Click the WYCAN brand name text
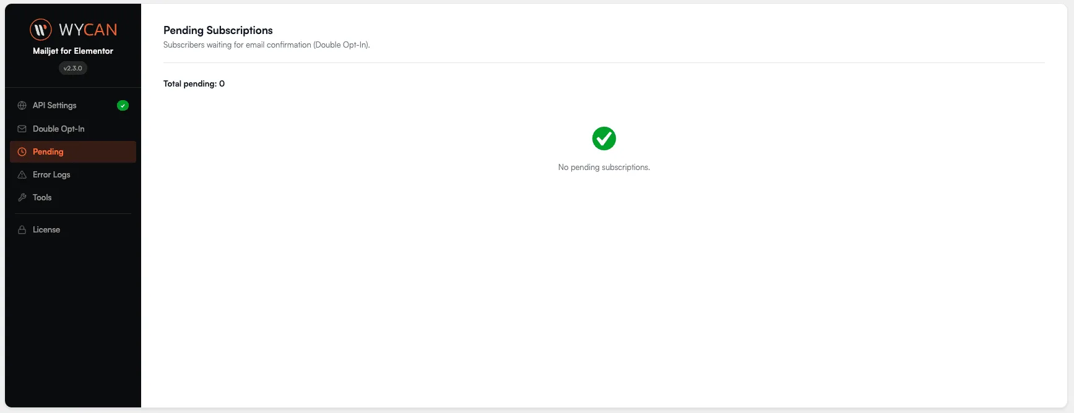The image size is (1074, 413). pyautogui.click(x=88, y=30)
